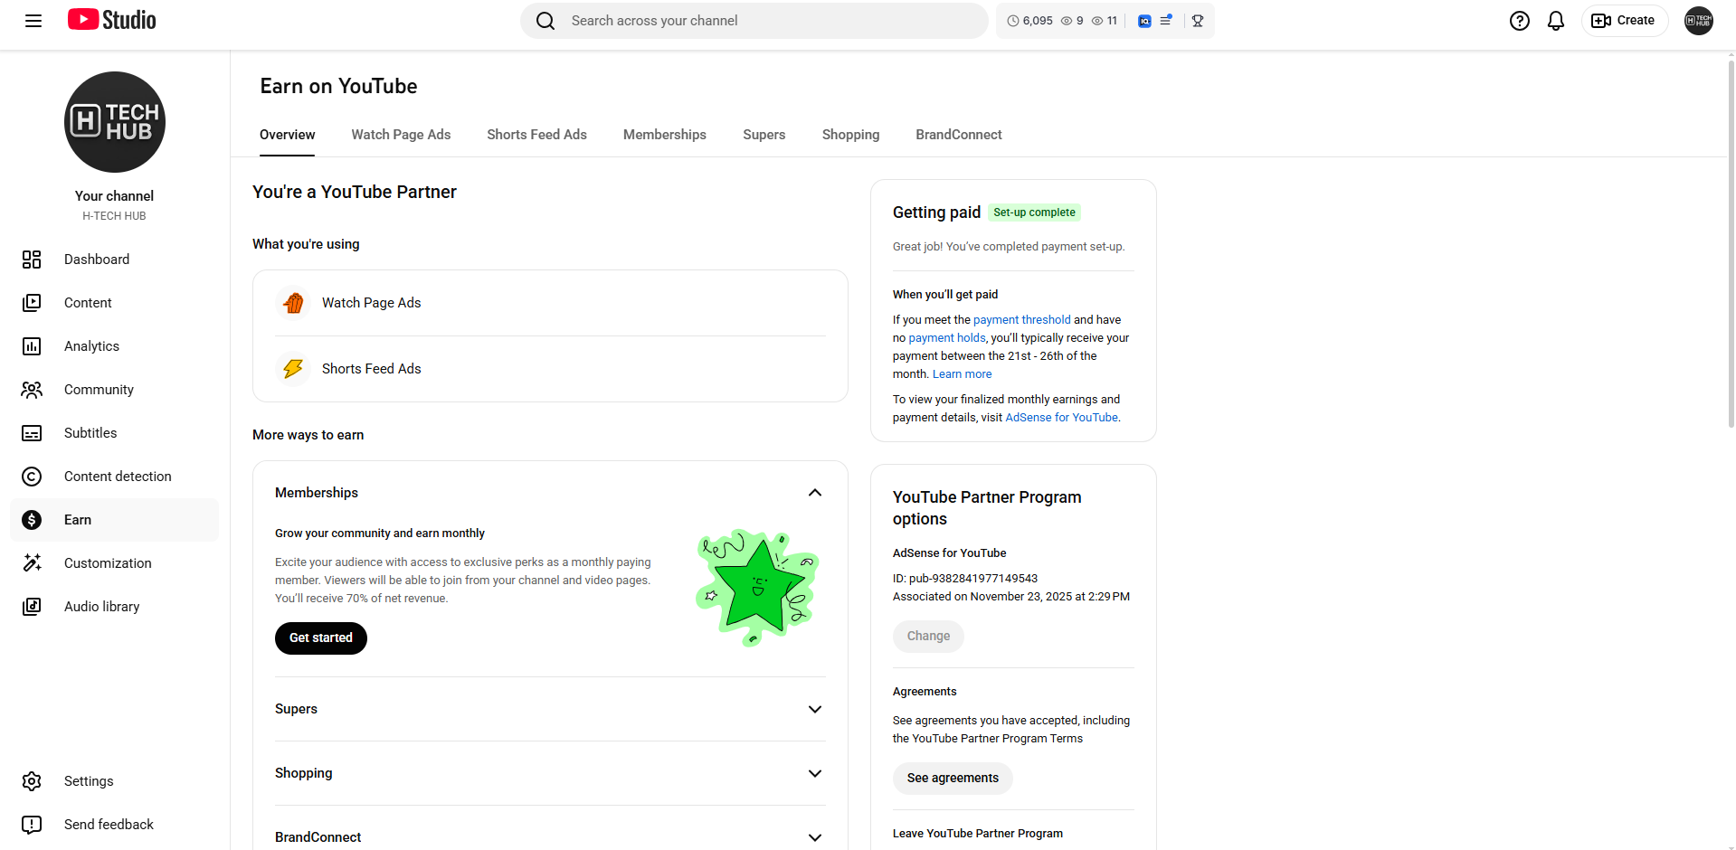Viewport: 1736px width, 850px height.
Task: Open the AdSense for YouTube link
Action: [x=1061, y=418]
